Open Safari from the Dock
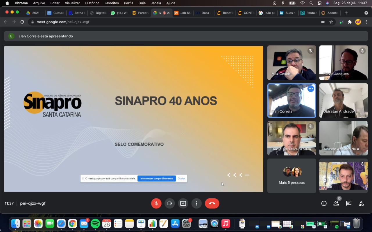Viewport: 372px width, 232px height. (61, 224)
